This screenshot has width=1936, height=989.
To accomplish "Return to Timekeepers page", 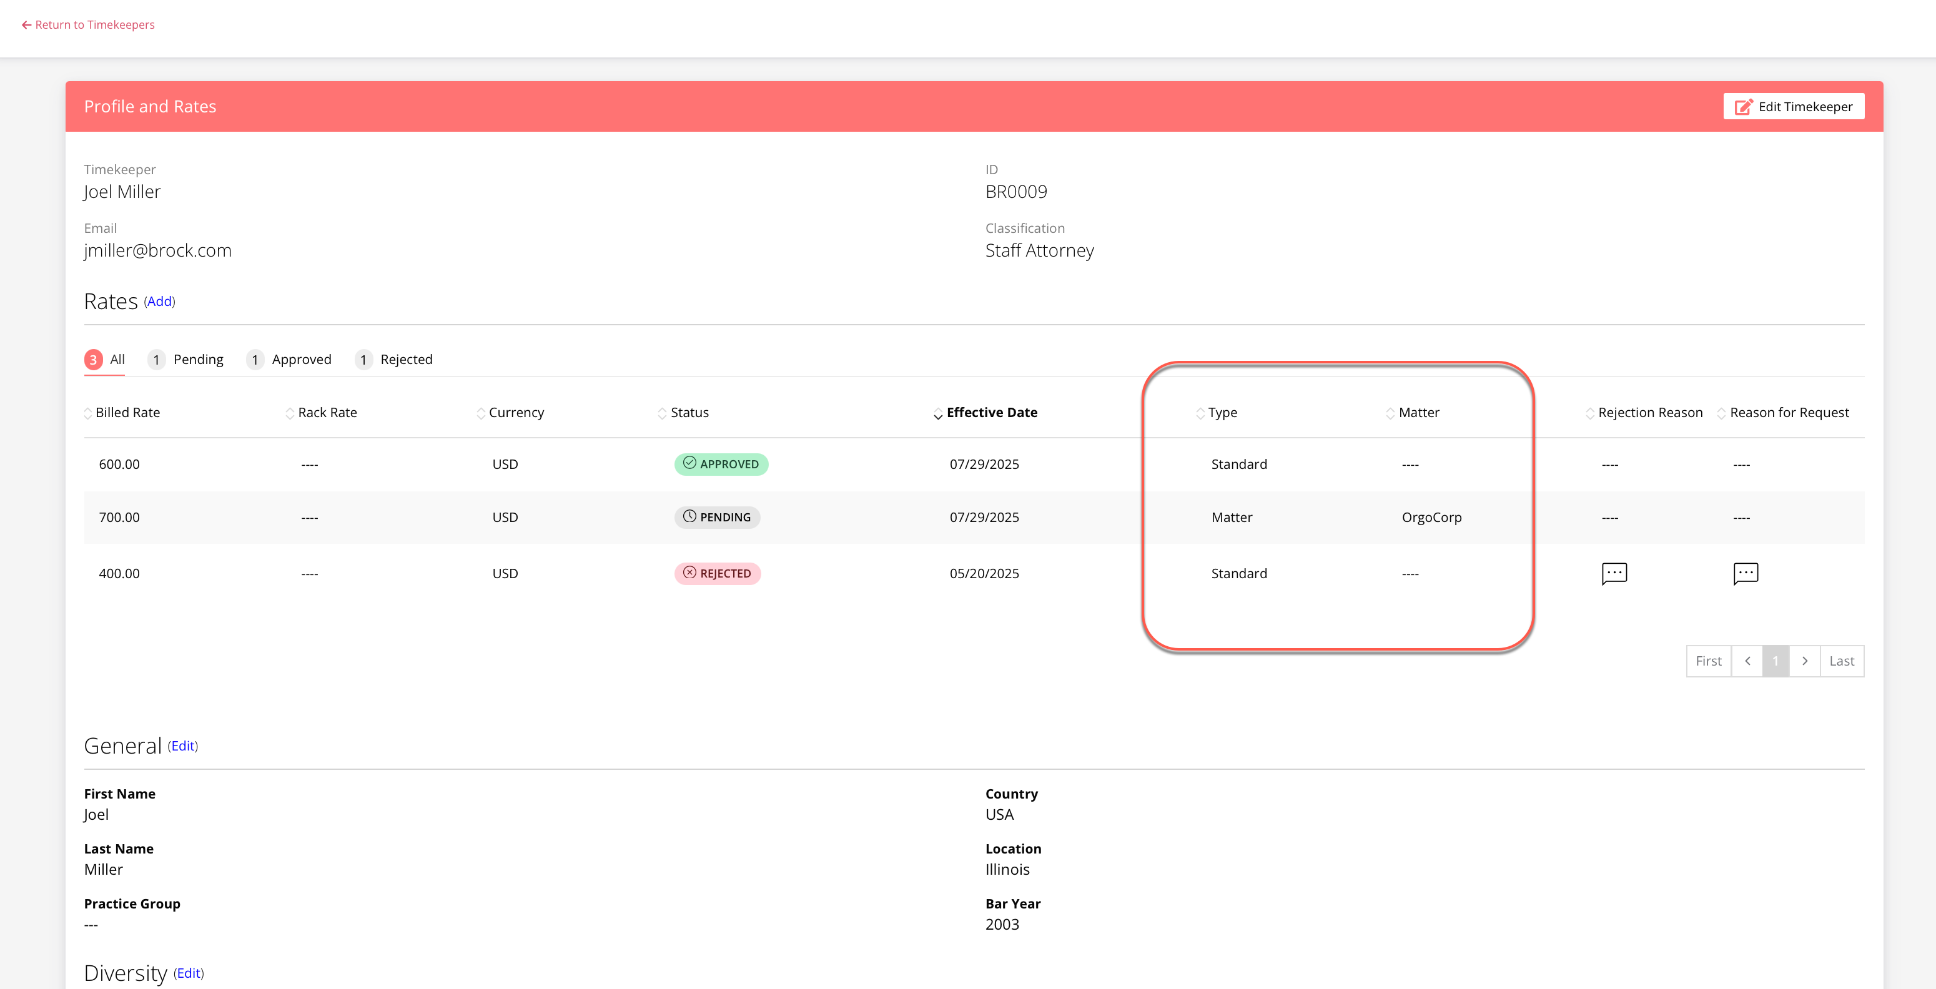I will (88, 25).
